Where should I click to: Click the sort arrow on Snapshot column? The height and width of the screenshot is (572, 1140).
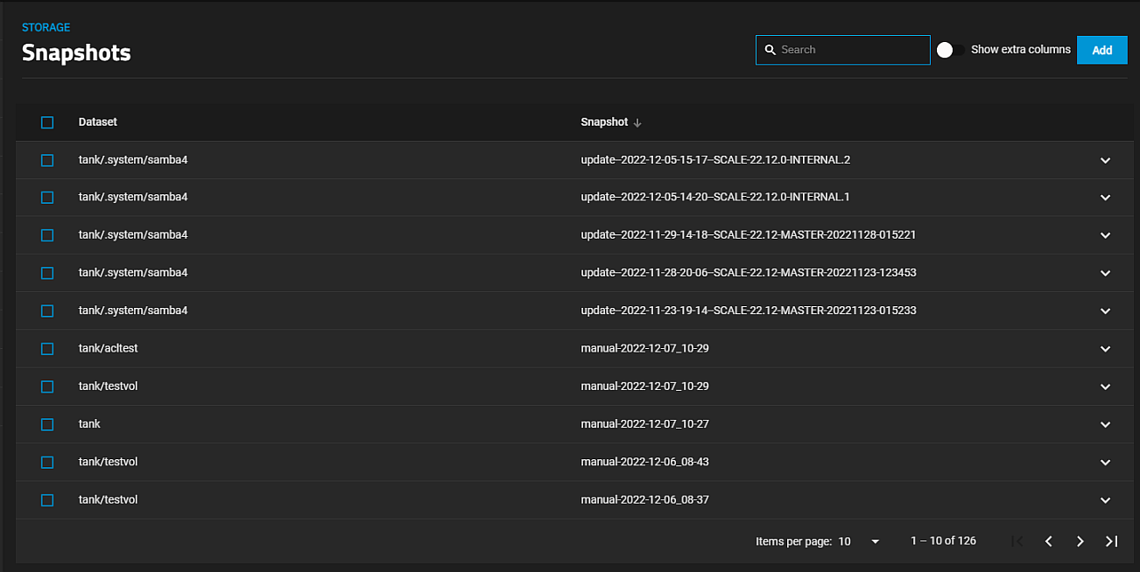pos(638,122)
